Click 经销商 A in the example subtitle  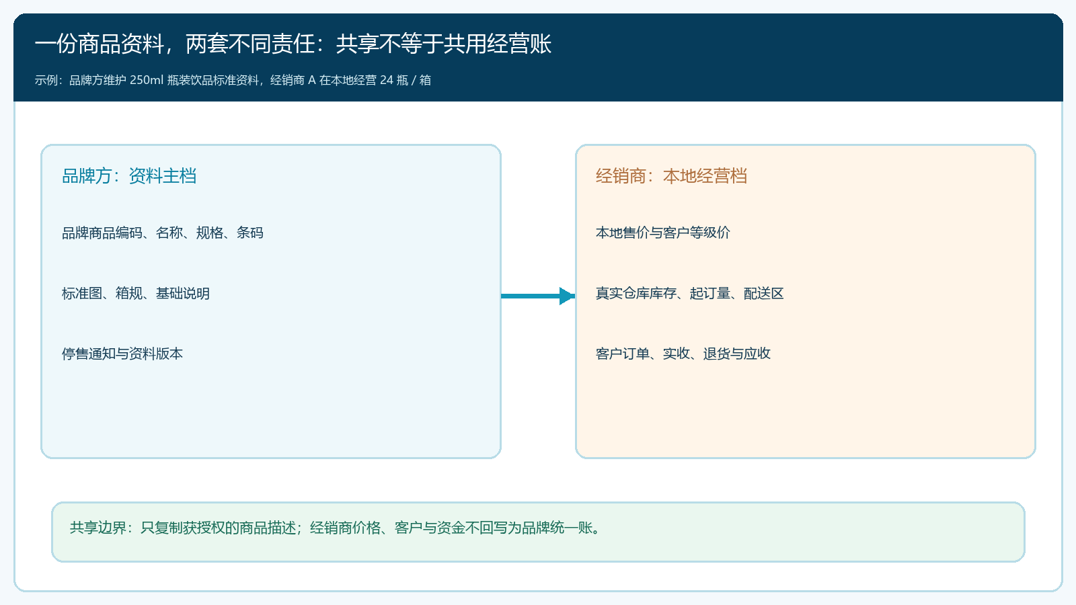[293, 80]
